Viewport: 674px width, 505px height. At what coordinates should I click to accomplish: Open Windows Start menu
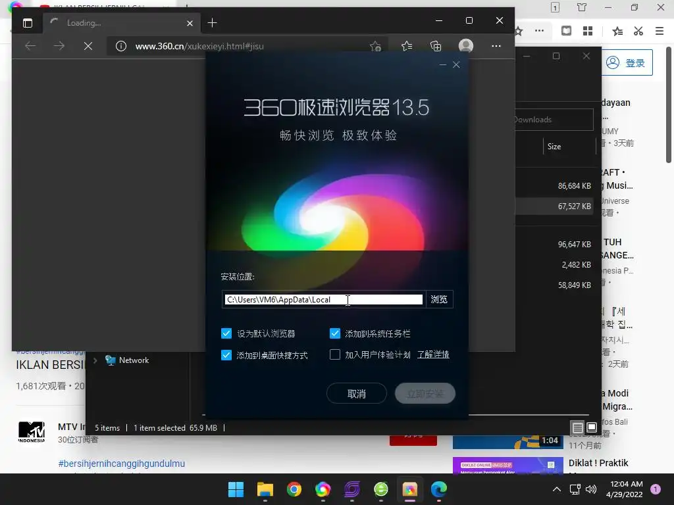[x=236, y=489]
